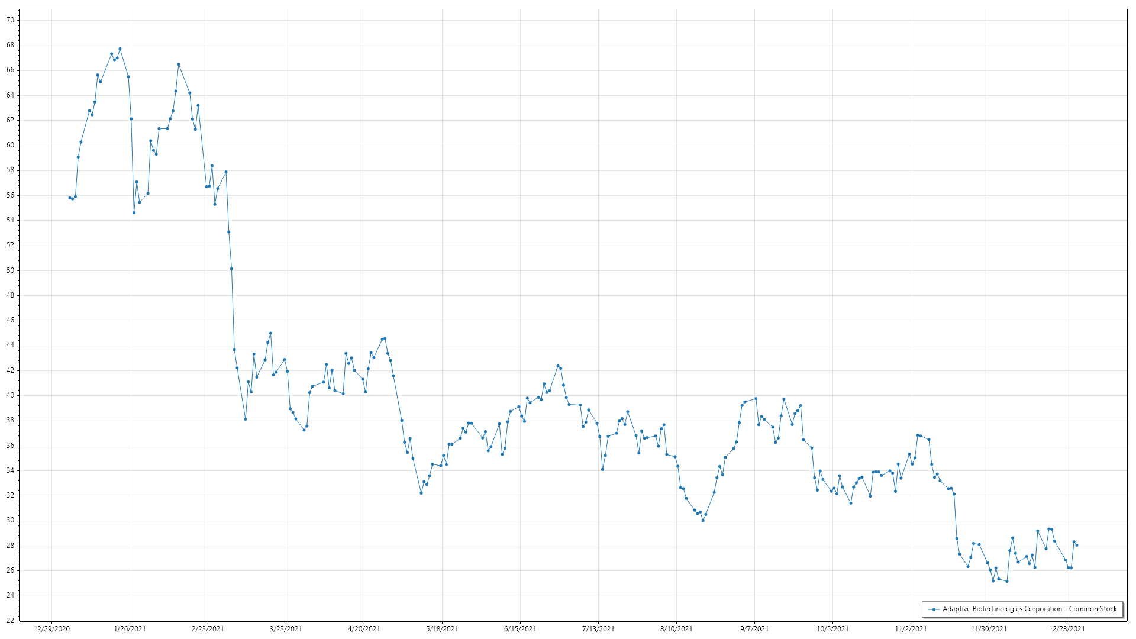Click the 8/10/2021 x-axis date label

pyautogui.click(x=676, y=628)
